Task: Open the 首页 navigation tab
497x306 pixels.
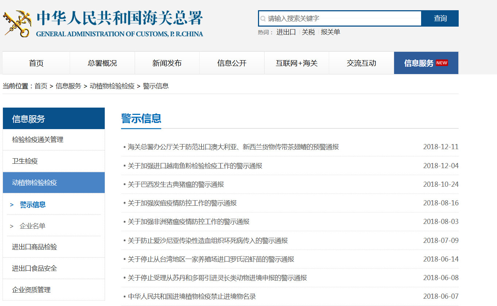Action: pyautogui.click(x=36, y=63)
